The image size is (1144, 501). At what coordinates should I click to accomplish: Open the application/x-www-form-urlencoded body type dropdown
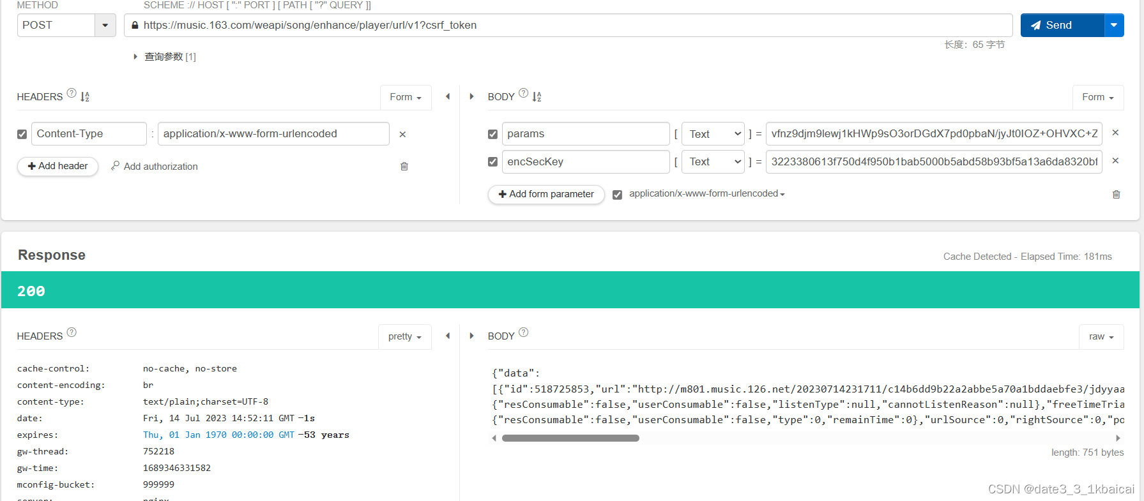point(707,193)
